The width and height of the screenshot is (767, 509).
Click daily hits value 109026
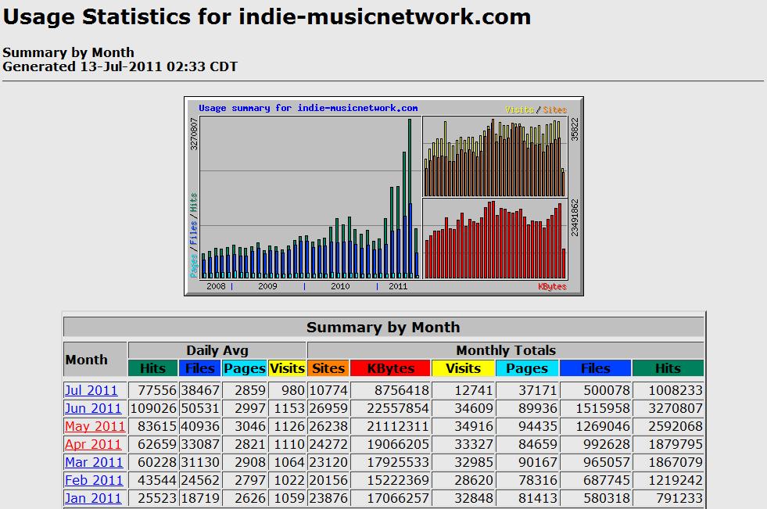[153, 408]
